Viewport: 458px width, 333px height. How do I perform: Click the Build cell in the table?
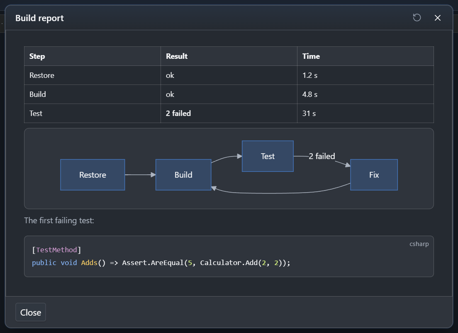(92, 94)
